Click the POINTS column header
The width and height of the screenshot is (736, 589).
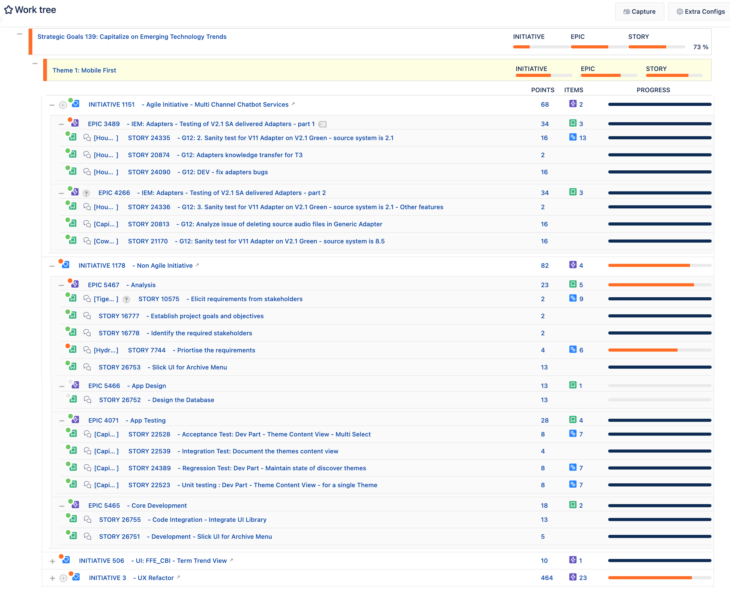pyautogui.click(x=547, y=91)
